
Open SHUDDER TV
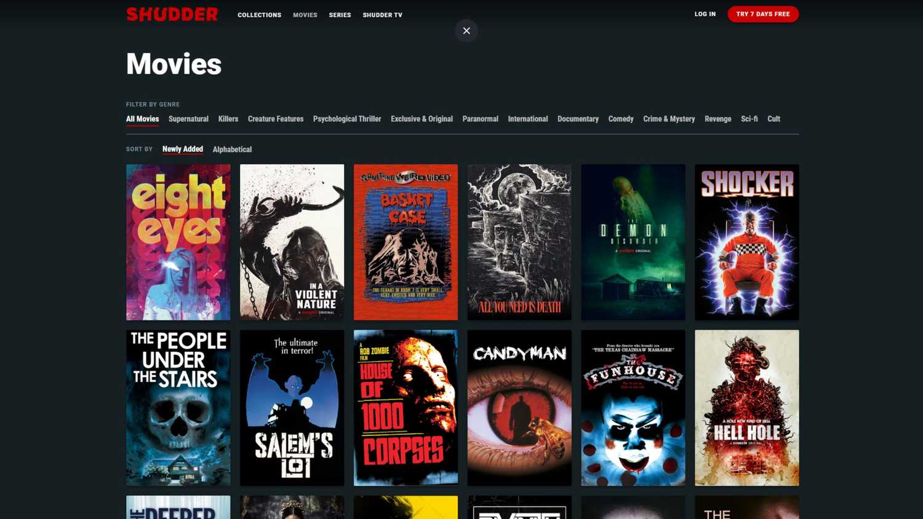(382, 15)
